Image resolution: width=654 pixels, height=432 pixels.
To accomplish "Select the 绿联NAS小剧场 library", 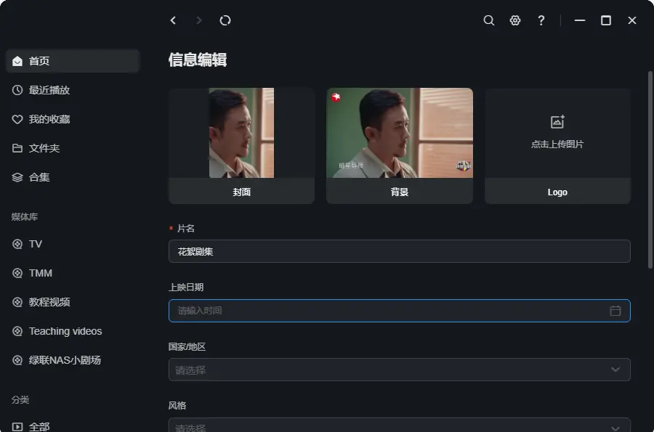I will [x=64, y=360].
